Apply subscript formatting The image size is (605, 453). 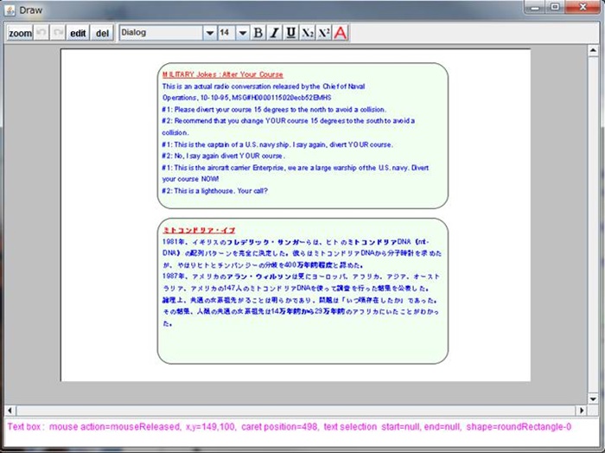coord(308,33)
